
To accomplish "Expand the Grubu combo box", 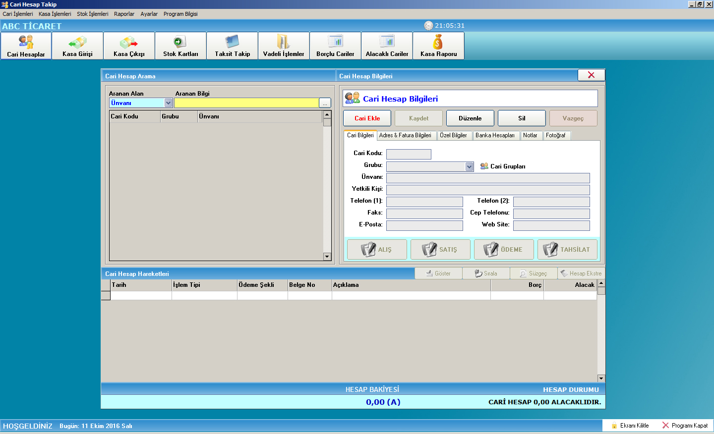I will [x=470, y=166].
